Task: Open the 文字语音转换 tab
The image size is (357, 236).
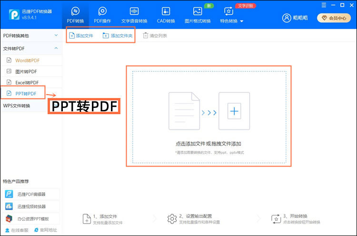Action: (x=134, y=16)
